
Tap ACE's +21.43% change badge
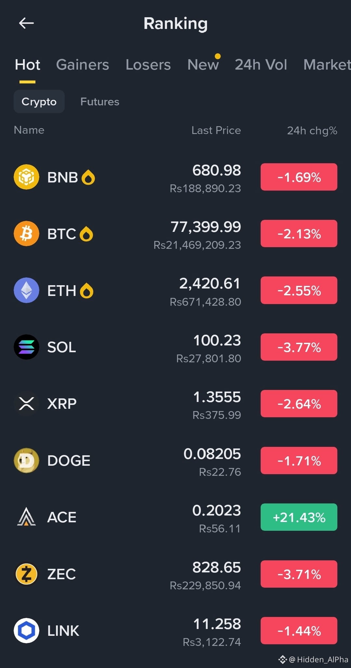pyautogui.click(x=299, y=517)
